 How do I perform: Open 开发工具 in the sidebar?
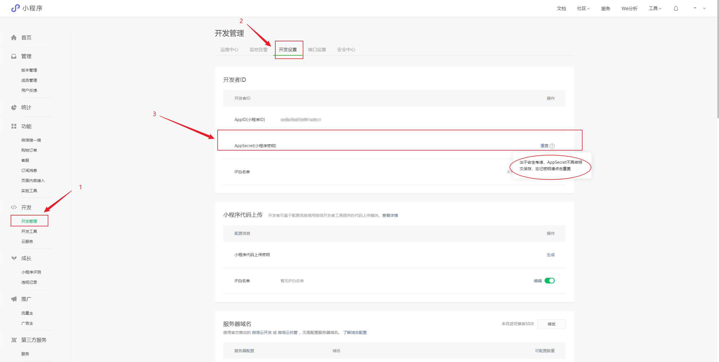pos(29,231)
